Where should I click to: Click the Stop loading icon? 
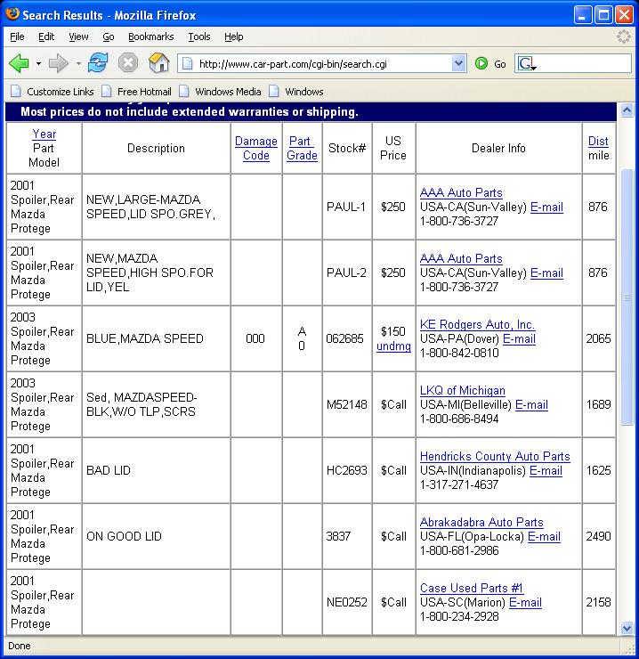[x=128, y=63]
